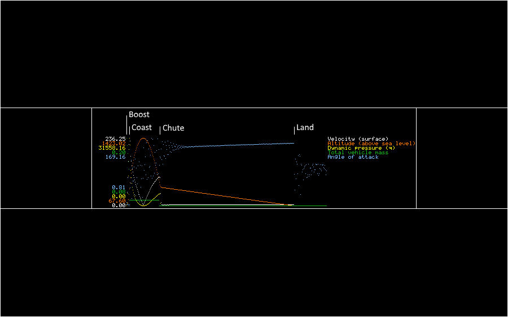508x317 pixels.
Task: Click the Coast phase label
Action: click(142, 128)
